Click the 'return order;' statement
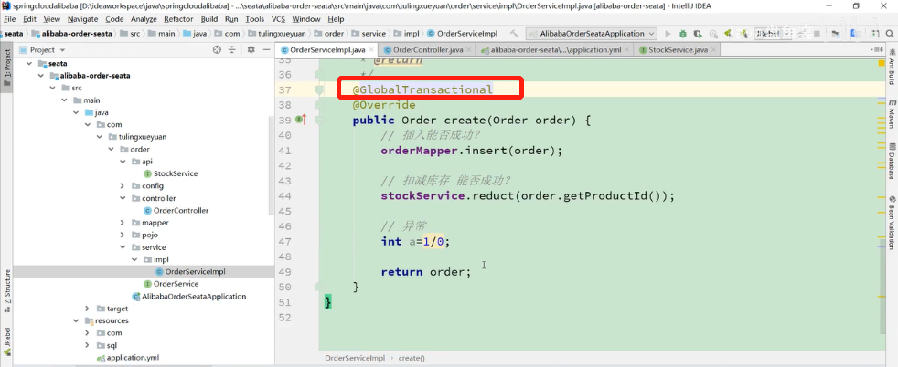 click(x=426, y=272)
